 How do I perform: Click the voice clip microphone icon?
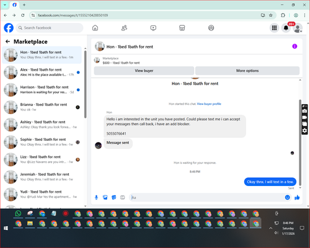coord(96,197)
